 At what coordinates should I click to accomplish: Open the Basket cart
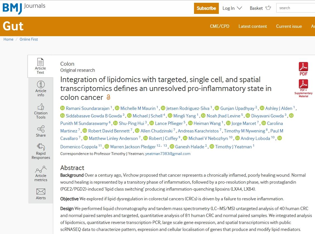[x=260, y=8]
